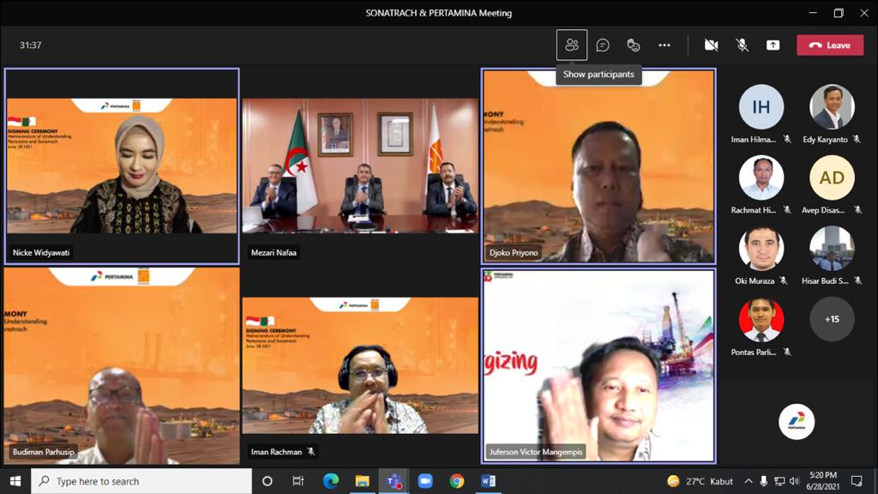Open Cortana from the taskbar
This screenshot has height=494, width=878.
click(268, 481)
